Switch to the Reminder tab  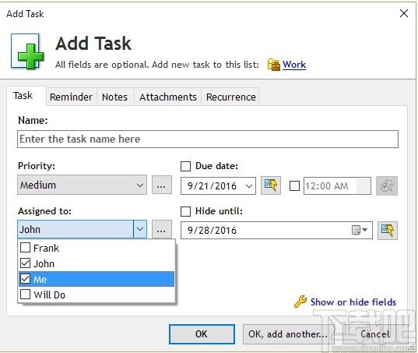pyautogui.click(x=71, y=97)
